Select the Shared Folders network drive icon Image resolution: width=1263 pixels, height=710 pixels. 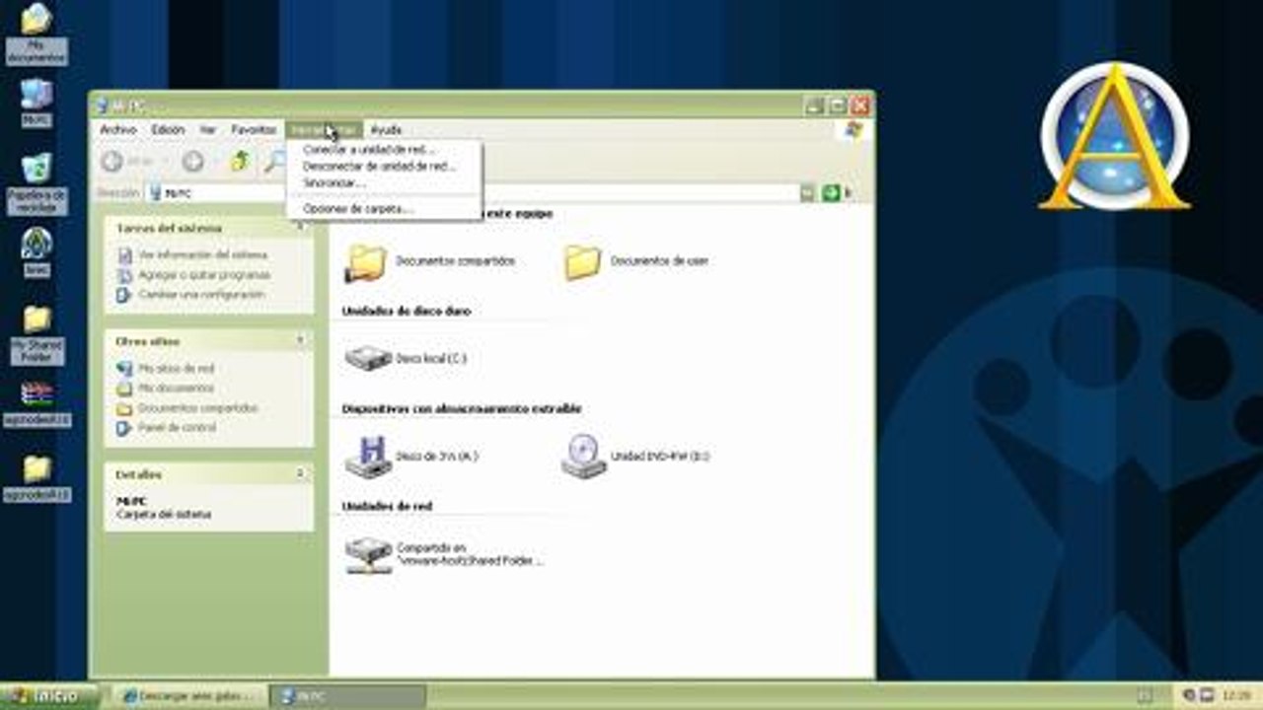368,555
